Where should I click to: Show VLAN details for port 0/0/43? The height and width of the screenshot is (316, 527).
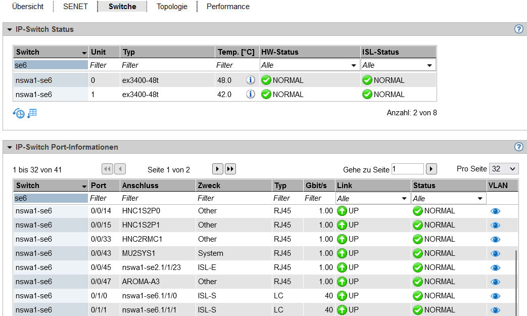click(495, 254)
